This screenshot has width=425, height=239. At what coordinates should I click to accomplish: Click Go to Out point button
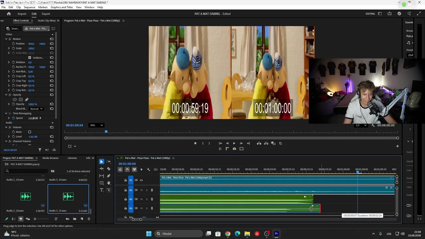pyautogui.click(x=248, y=143)
